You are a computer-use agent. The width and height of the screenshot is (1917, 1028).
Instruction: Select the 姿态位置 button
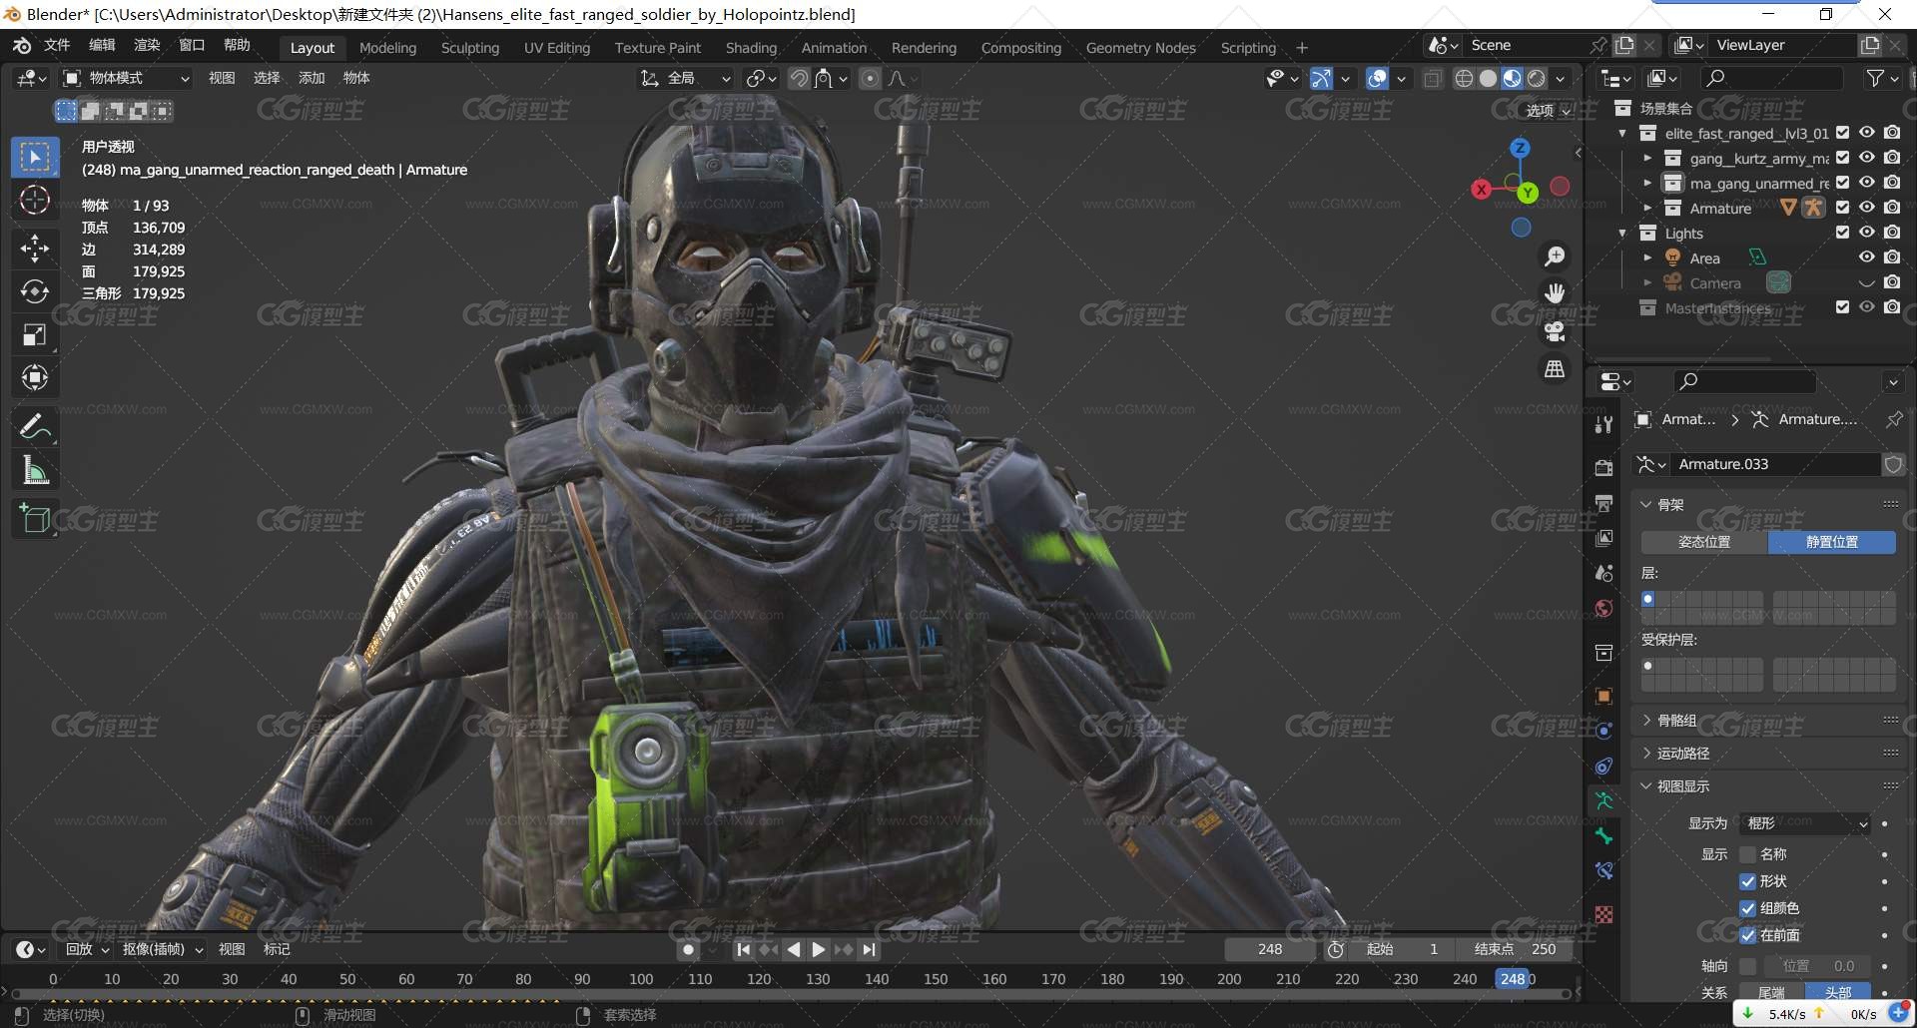pyautogui.click(x=1704, y=542)
